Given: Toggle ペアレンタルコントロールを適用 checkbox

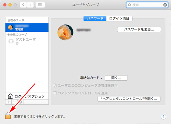Looking at the screenshot, I should point(55,93).
